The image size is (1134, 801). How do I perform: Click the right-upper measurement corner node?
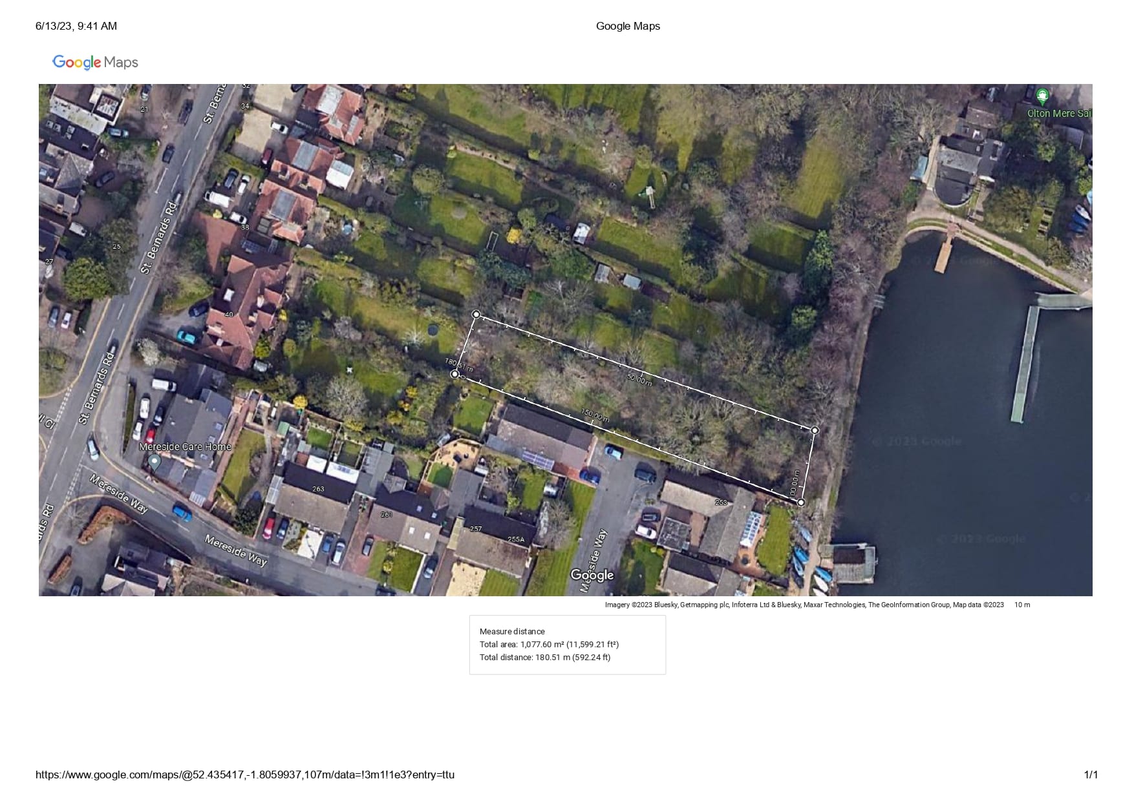click(x=815, y=430)
